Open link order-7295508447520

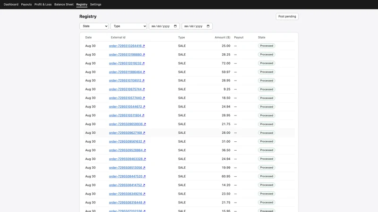coord(127,176)
